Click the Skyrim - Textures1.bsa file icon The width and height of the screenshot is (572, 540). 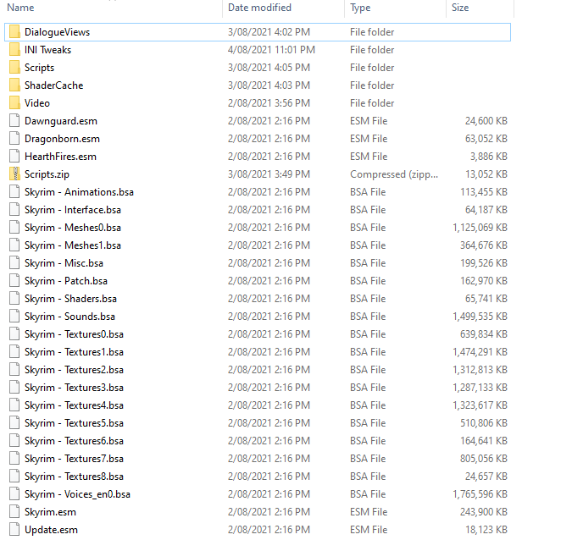[14, 352]
